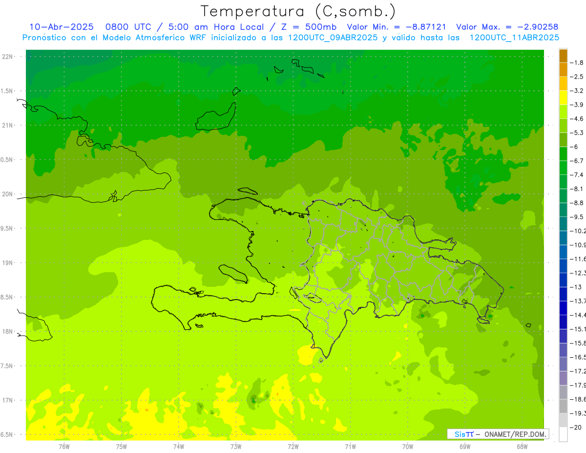Click the '-13.7' colorbar value
The height and width of the screenshot is (453, 586).
pyautogui.click(x=578, y=301)
